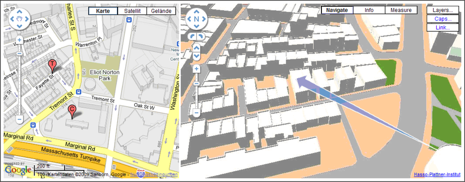Zoom in on the Google map with plus button

19,39
